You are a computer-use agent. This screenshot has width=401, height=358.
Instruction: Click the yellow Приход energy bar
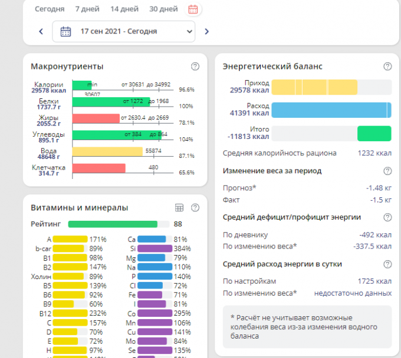[x=314, y=87]
